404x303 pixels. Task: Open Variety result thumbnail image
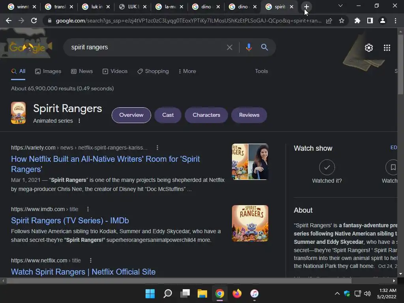coord(250,162)
